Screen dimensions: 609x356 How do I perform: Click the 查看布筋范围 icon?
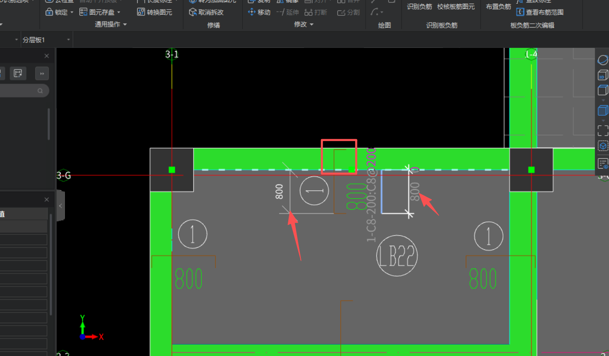(520, 12)
